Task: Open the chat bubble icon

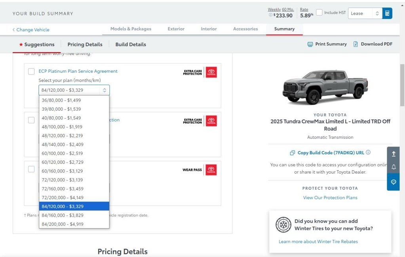Action: coord(394,182)
